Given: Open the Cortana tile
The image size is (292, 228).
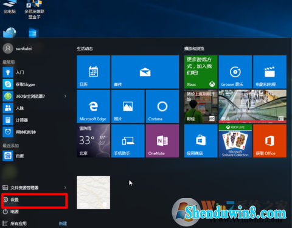Looking at the screenshot, I should [x=162, y=106].
